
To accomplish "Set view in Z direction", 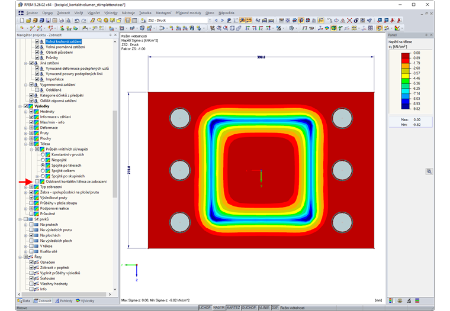I will [x=261, y=28].
